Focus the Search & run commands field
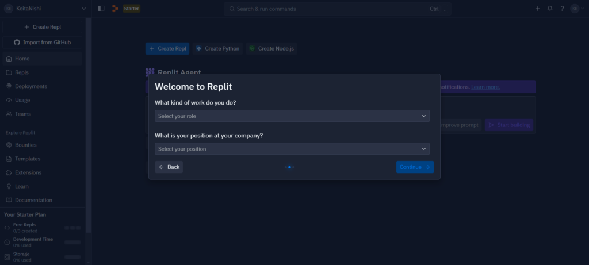The height and width of the screenshot is (265, 589). pos(337,9)
